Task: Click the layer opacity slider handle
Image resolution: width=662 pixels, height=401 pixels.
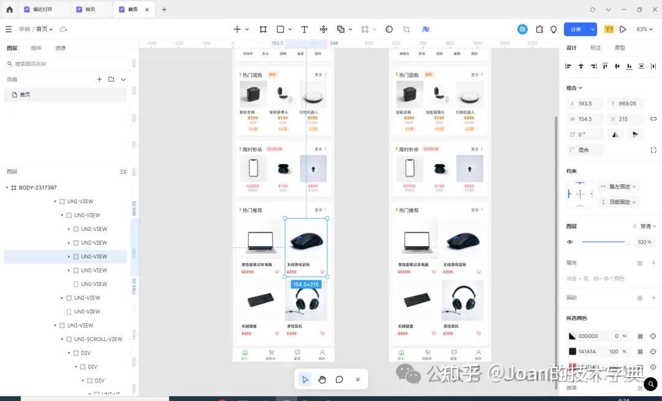Action: 627,242
